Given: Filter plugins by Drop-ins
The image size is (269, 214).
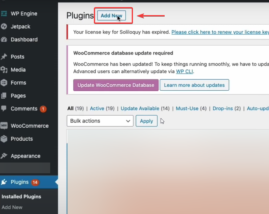Looking at the screenshot, I should pyautogui.click(x=223, y=109).
